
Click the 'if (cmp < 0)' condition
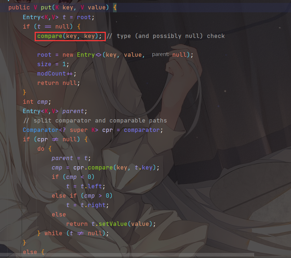[73, 177]
